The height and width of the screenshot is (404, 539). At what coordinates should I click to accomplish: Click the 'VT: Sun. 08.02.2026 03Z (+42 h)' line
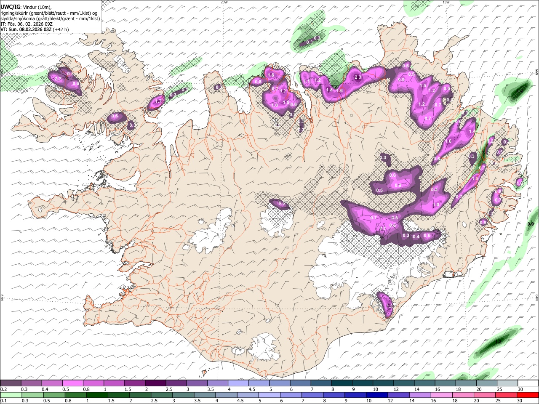35,29
